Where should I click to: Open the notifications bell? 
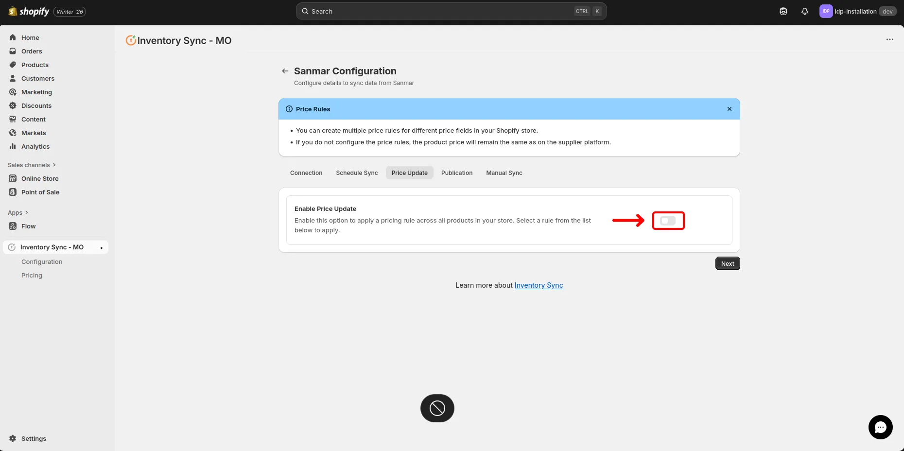[804, 11]
